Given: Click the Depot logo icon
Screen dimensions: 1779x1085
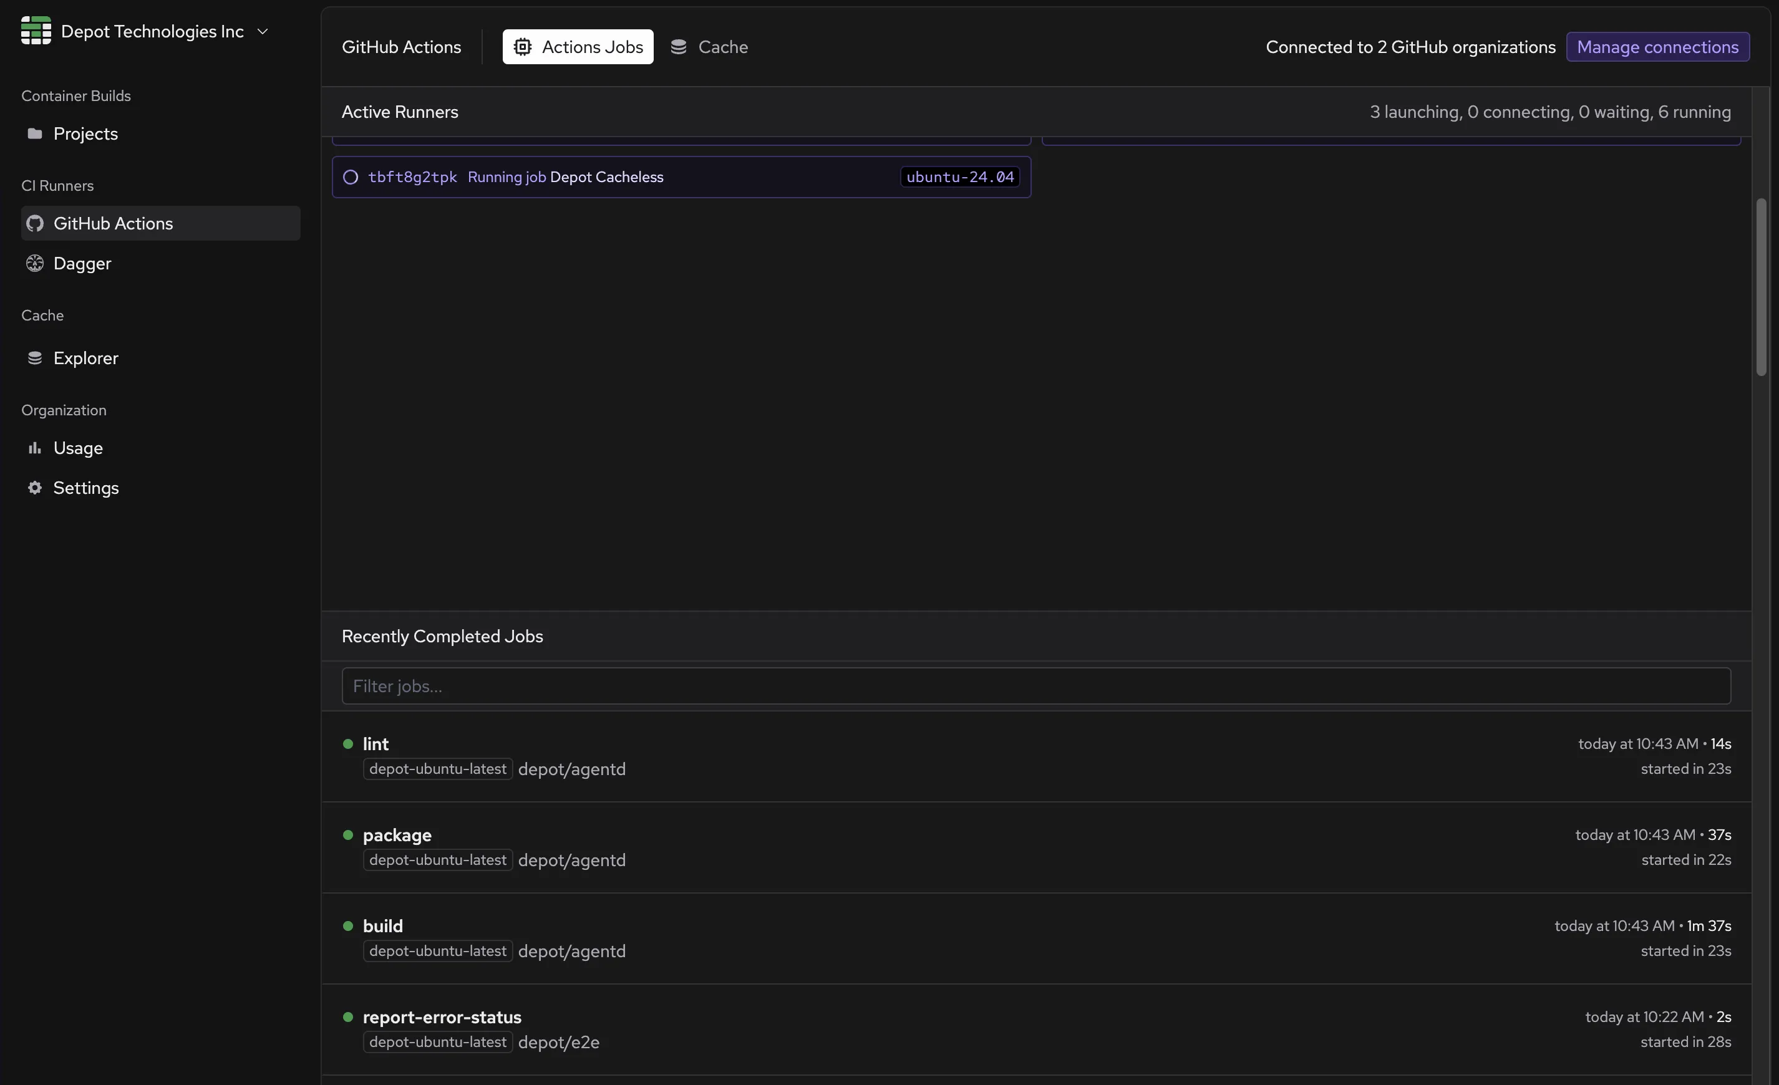Looking at the screenshot, I should point(36,31).
